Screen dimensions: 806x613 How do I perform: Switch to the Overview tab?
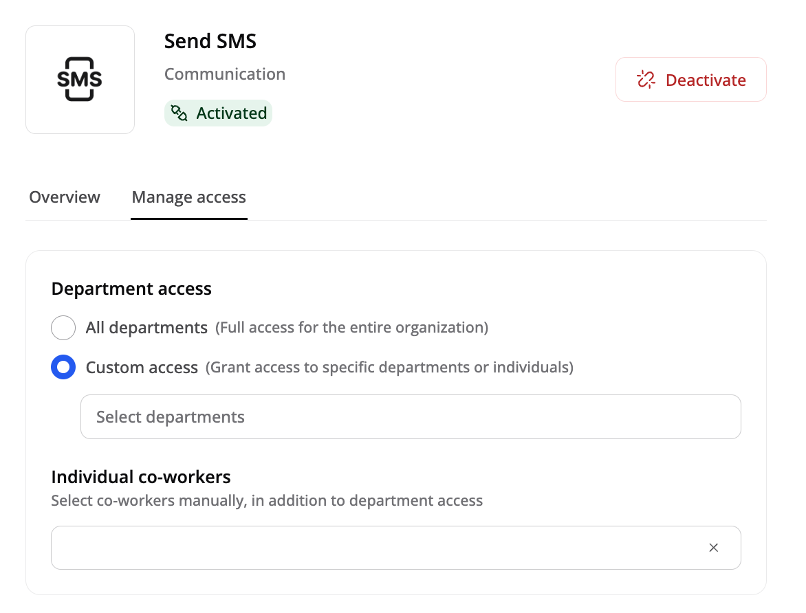[x=64, y=197]
